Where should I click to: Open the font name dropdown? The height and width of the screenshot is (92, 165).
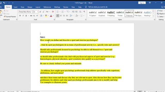(32, 12)
